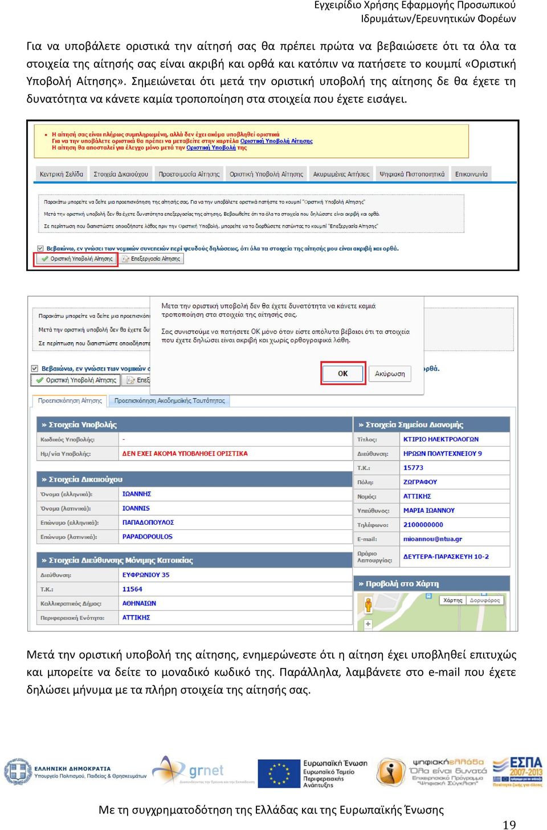
Task: Switch the map to Δορυφόρος view
Action: [x=485, y=600]
